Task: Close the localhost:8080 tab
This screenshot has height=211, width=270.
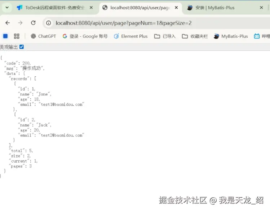Action: tap(176, 8)
